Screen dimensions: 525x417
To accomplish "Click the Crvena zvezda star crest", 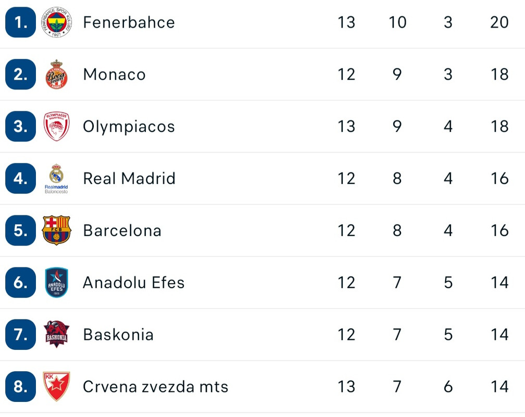I will tap(56, 386).
